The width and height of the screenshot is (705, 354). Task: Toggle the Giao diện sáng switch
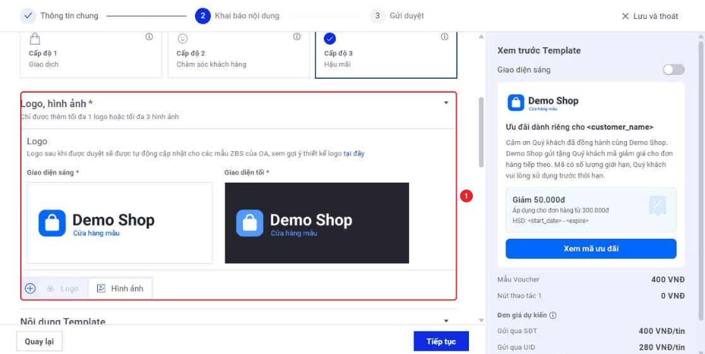point(673,69)
